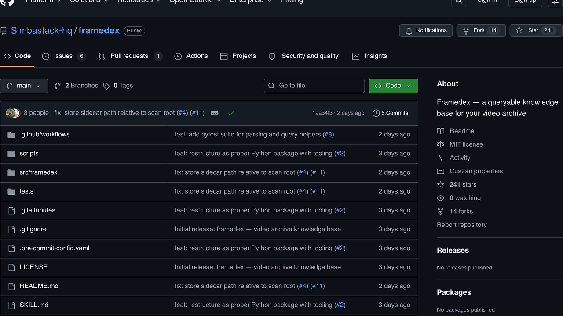Open the Security and quality tab
This screenshot has width=563, height=316.
tap(303, 56)
